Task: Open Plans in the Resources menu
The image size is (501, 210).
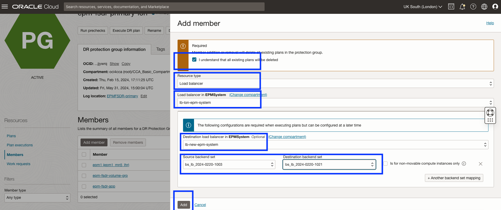Action: [11, 136]
